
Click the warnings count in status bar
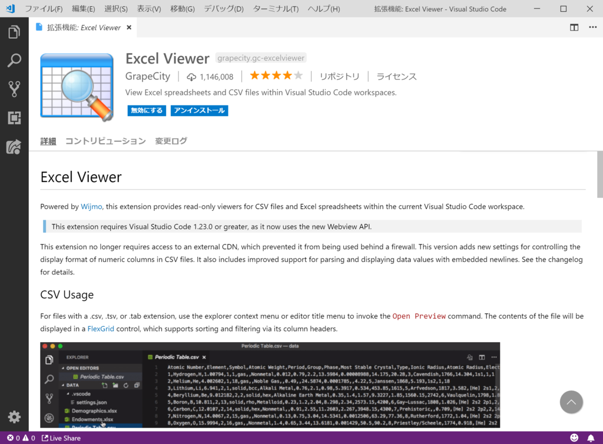(x=29, y=438)
